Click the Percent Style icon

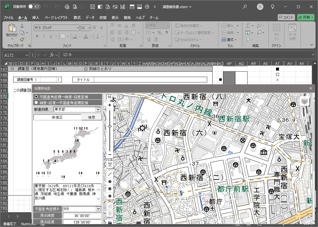(x=160, y=33)
